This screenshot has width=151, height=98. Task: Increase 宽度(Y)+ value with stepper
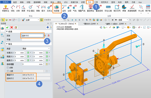point(25,56)
